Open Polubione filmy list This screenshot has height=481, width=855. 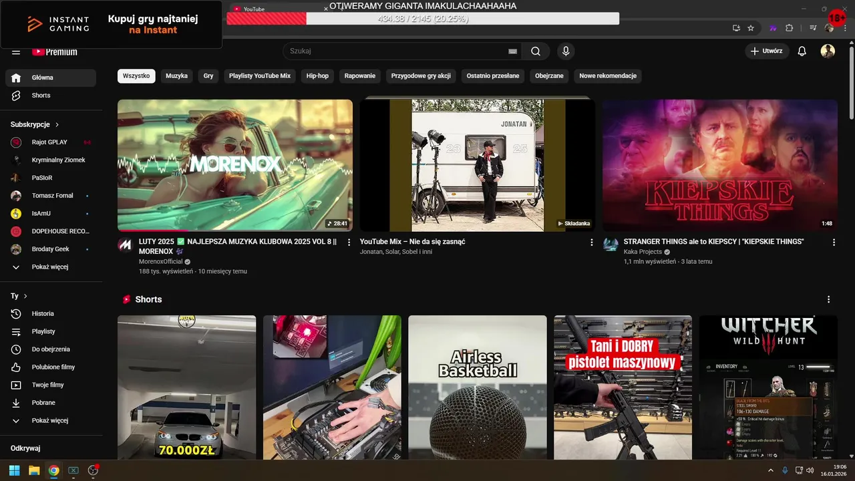tap(51, 367)
